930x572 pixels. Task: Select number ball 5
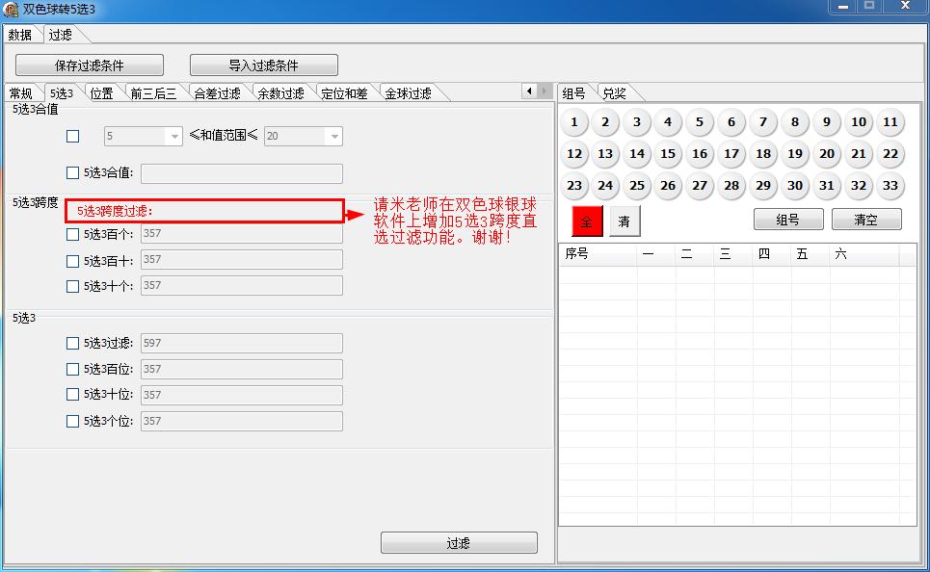coord(700,122)
